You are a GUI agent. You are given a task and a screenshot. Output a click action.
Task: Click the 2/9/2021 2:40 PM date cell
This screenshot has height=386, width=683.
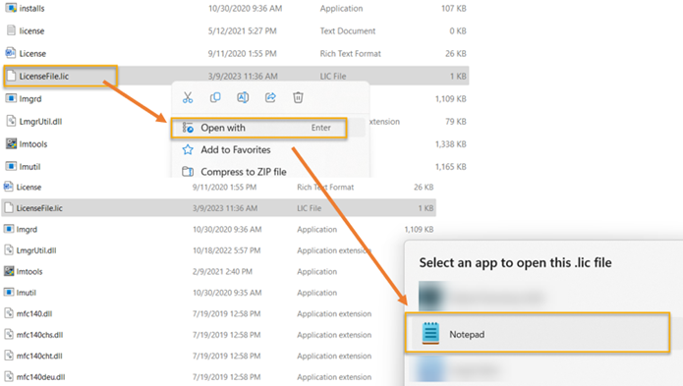[x=222, y=271]
